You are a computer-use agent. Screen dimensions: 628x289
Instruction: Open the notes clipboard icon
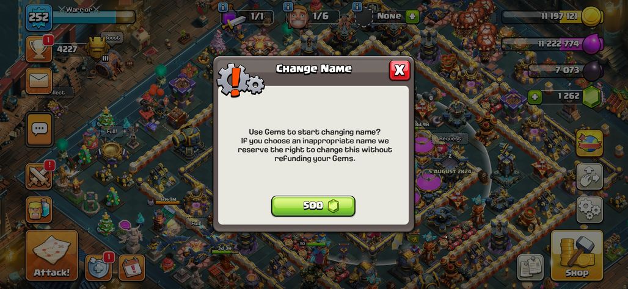pyautogui.click(x=530, y=268)
